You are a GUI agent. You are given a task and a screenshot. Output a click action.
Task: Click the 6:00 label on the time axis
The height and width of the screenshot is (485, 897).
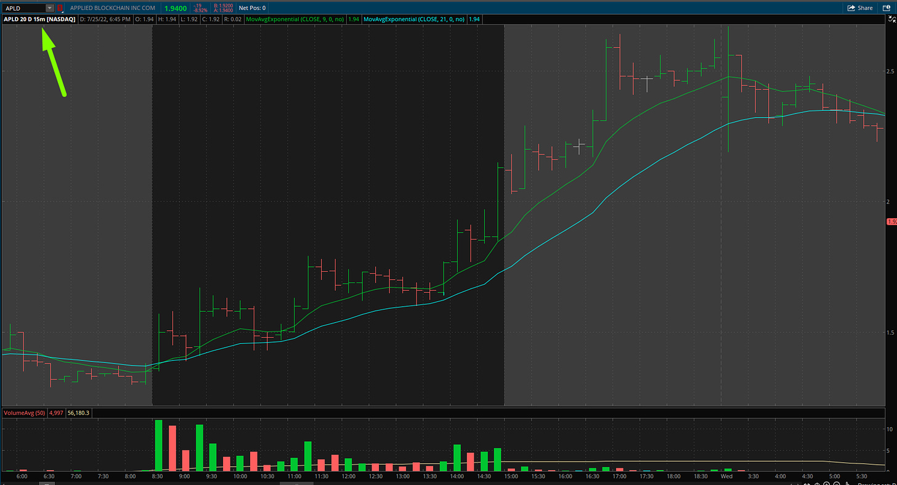coord(22,476)
